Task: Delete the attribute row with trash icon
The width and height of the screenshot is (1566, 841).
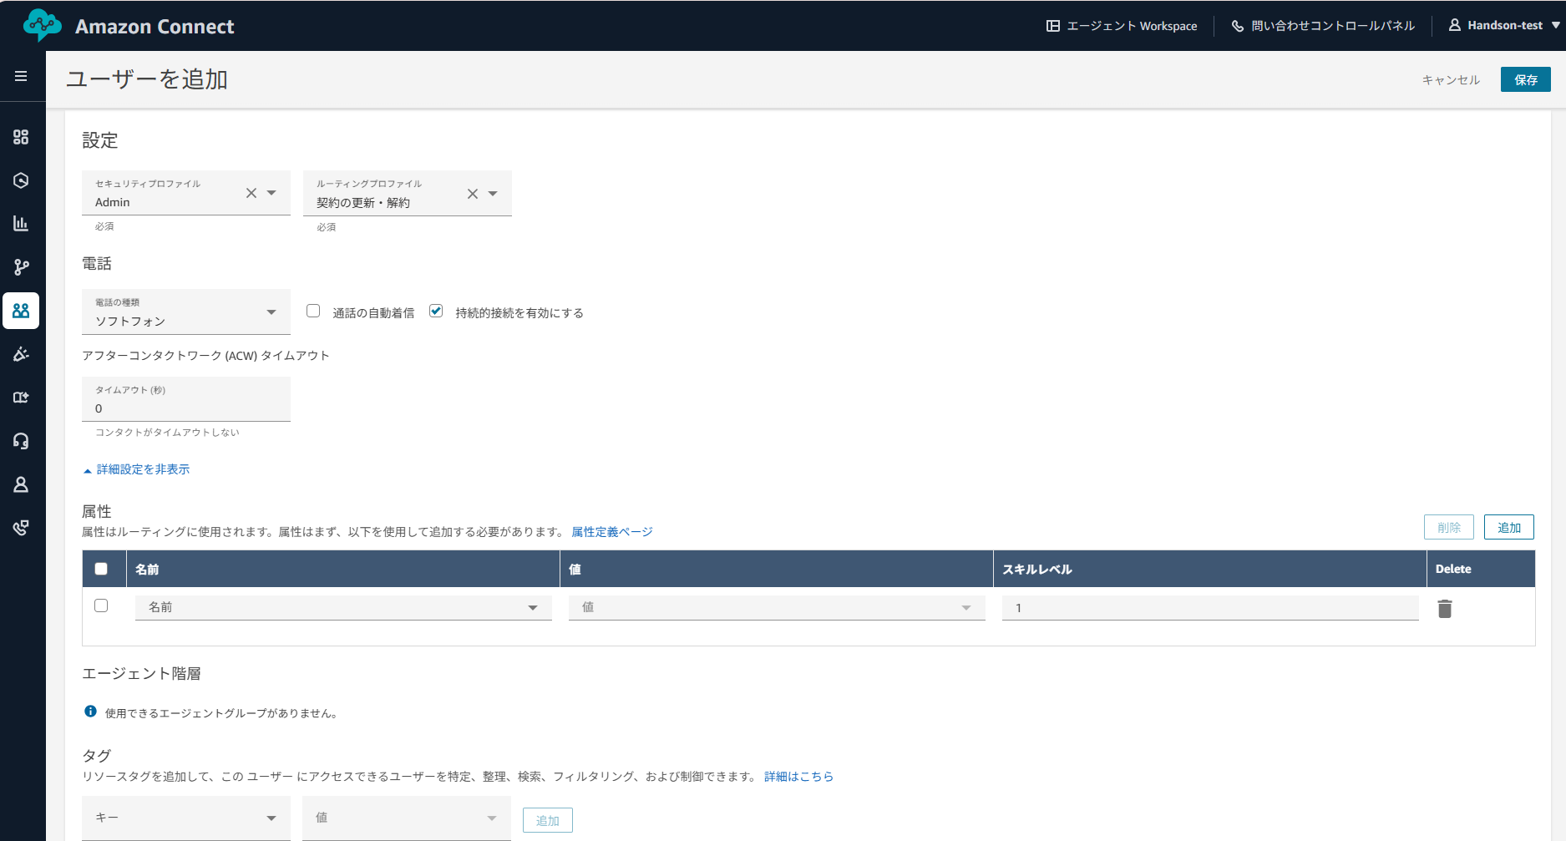Action: (x=1445, y=609)
